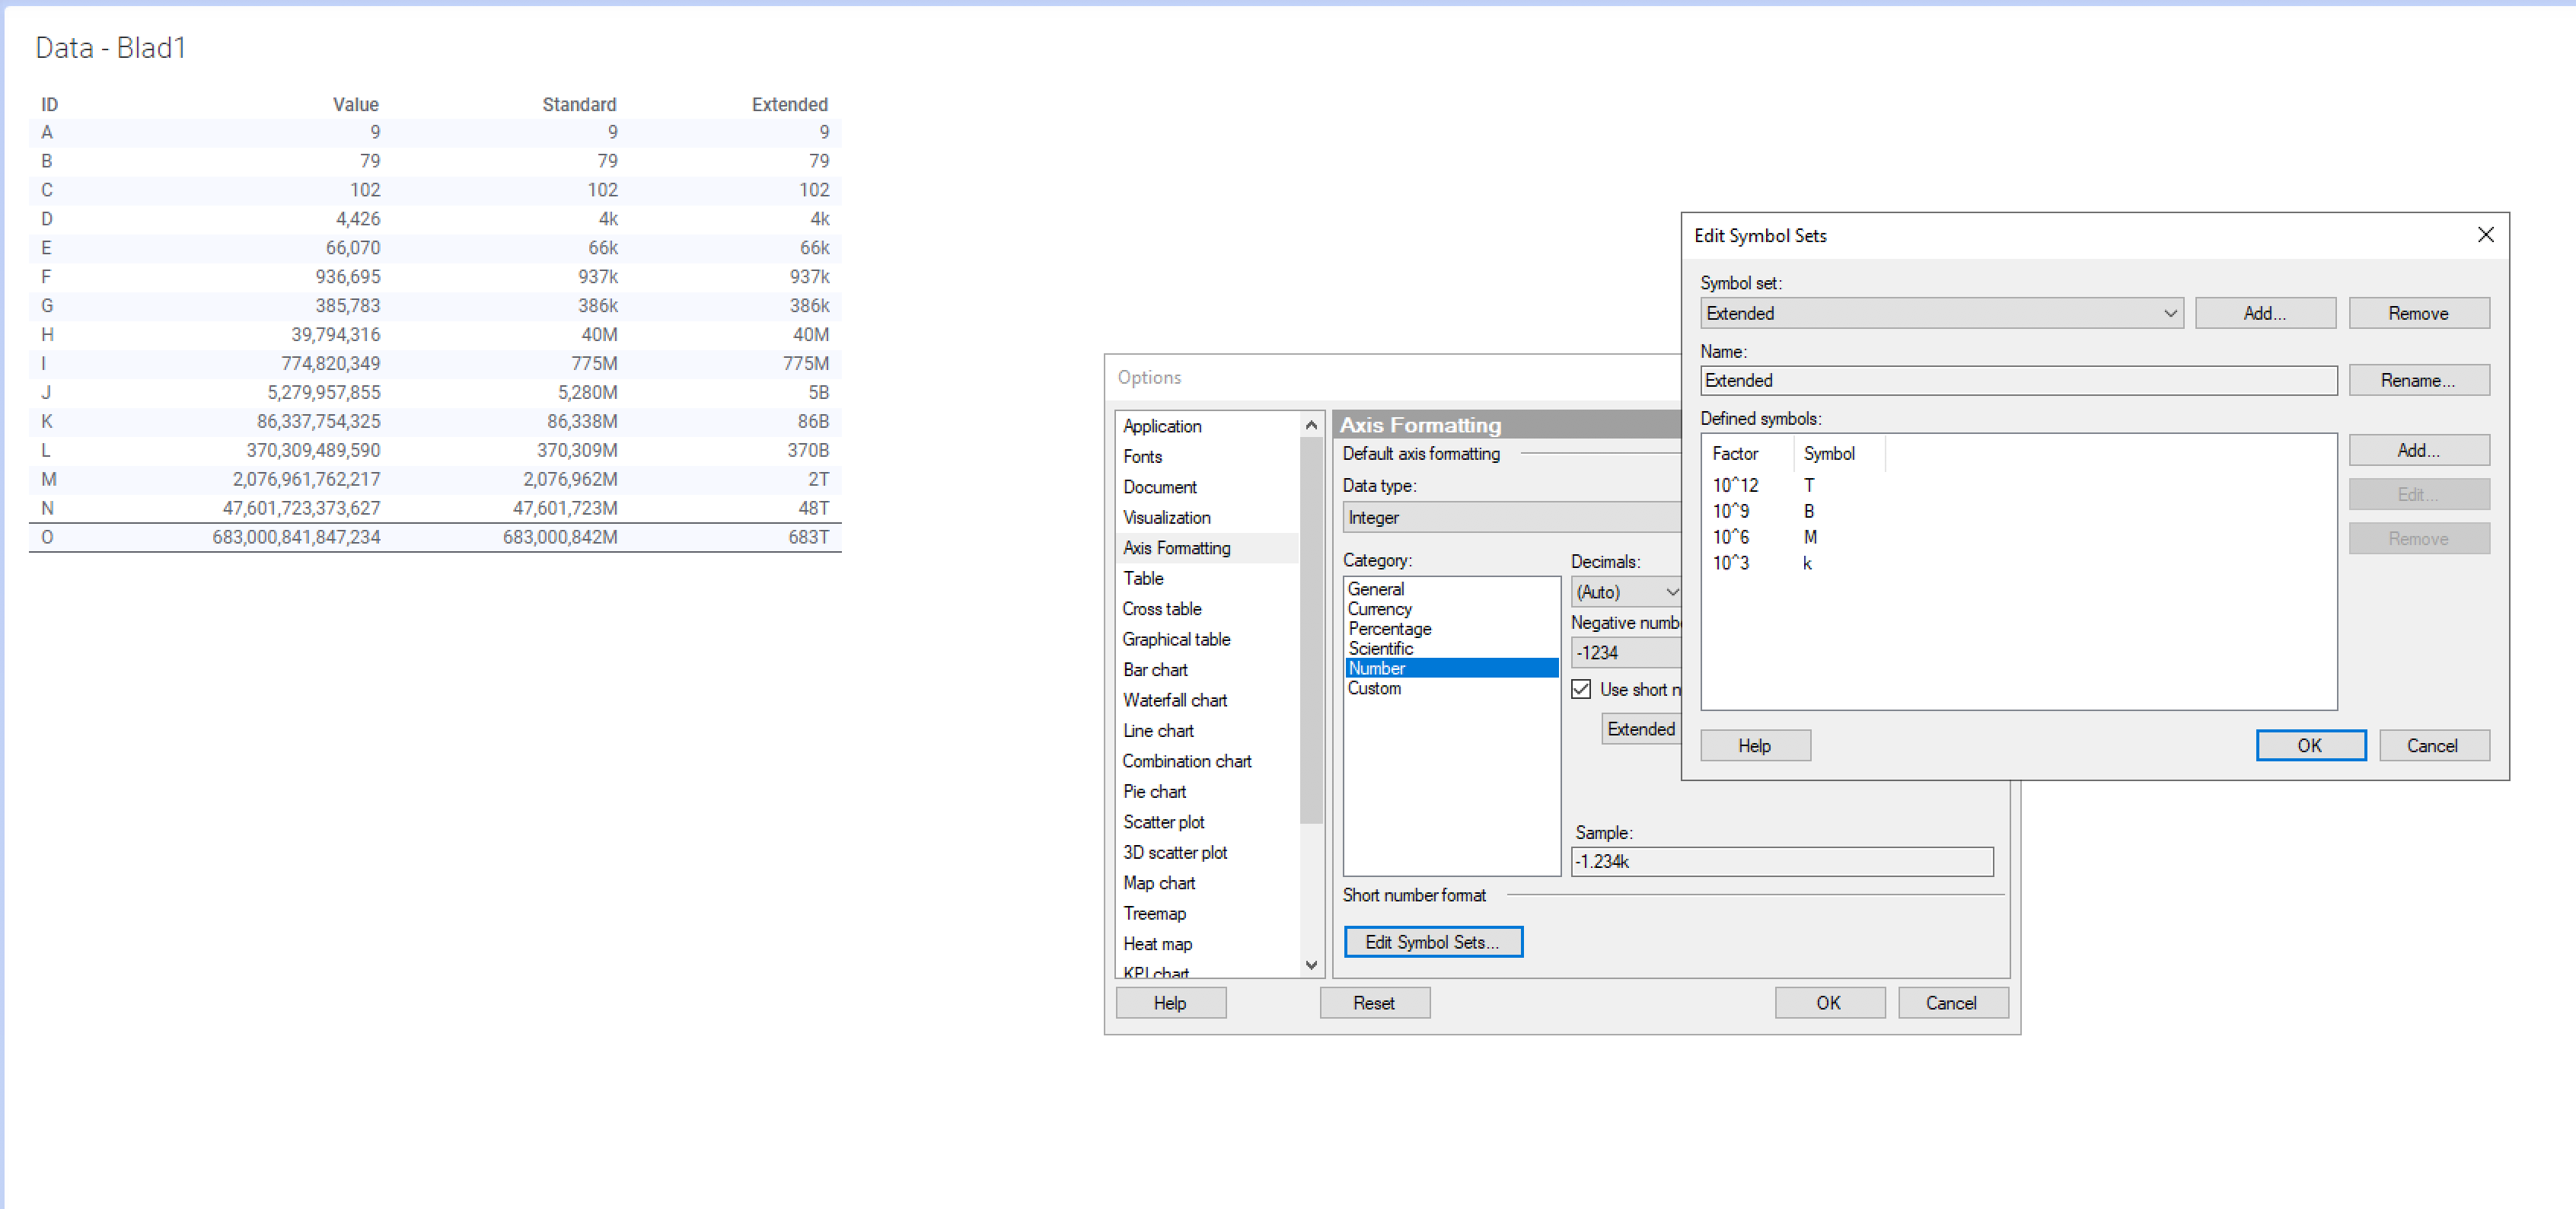Screen dimensions: 2576x1209
Task: Click the Name input field
Action: [x=2017, y=380]
